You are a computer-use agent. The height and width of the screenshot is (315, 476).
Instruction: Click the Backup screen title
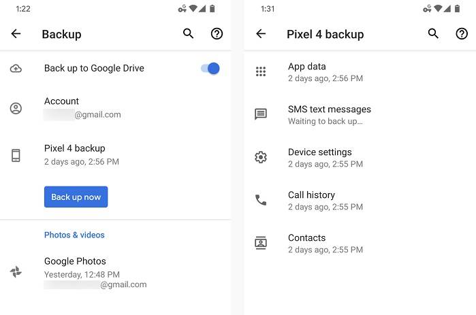point(61,34)
